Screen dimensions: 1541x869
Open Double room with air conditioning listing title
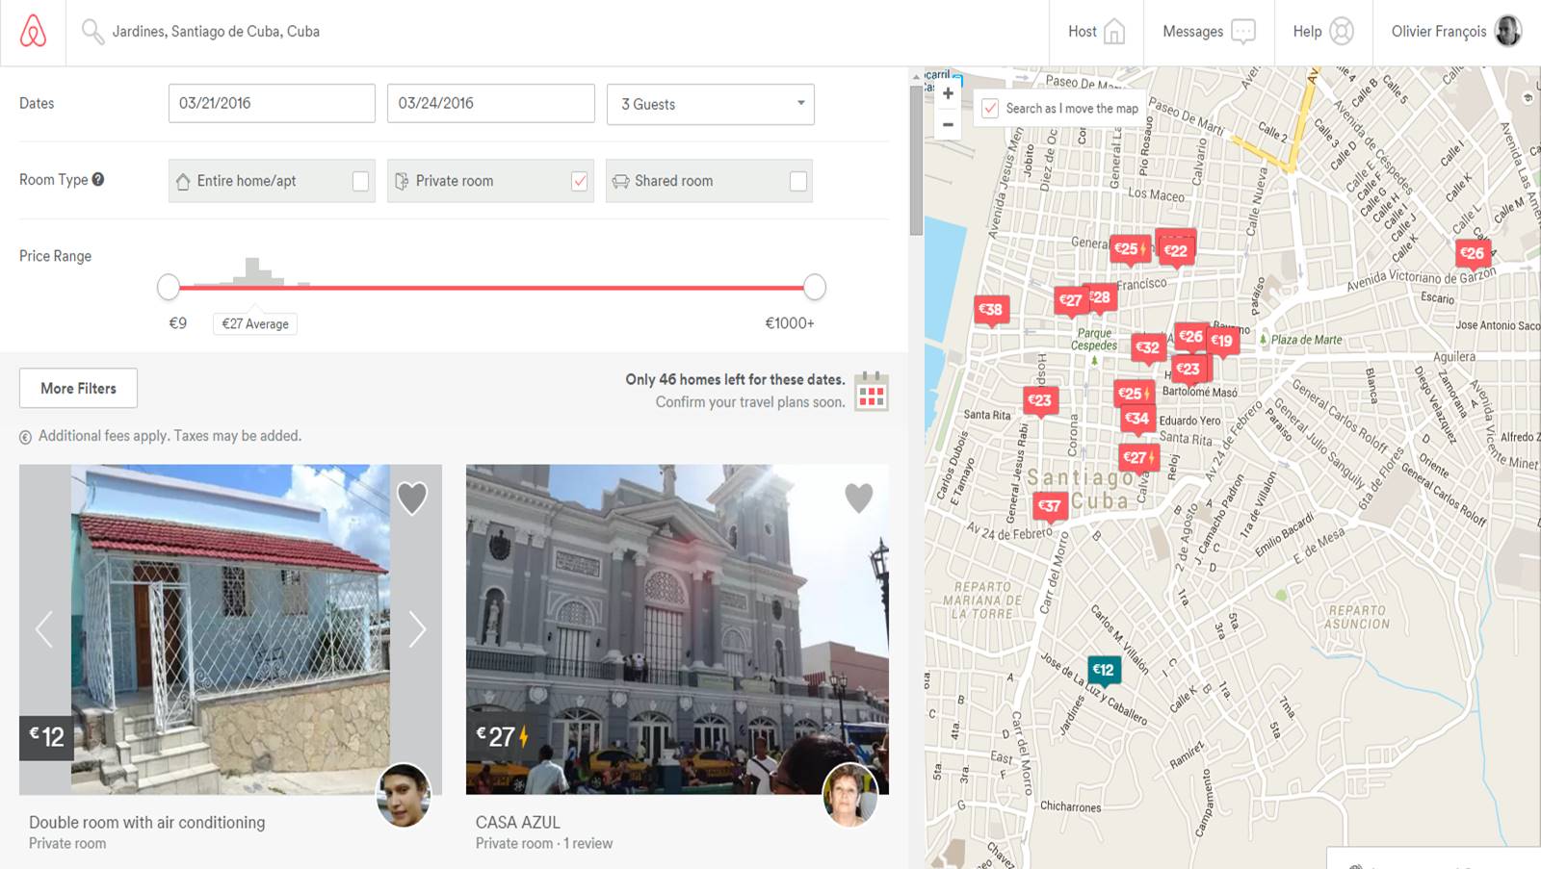point(147,823)
